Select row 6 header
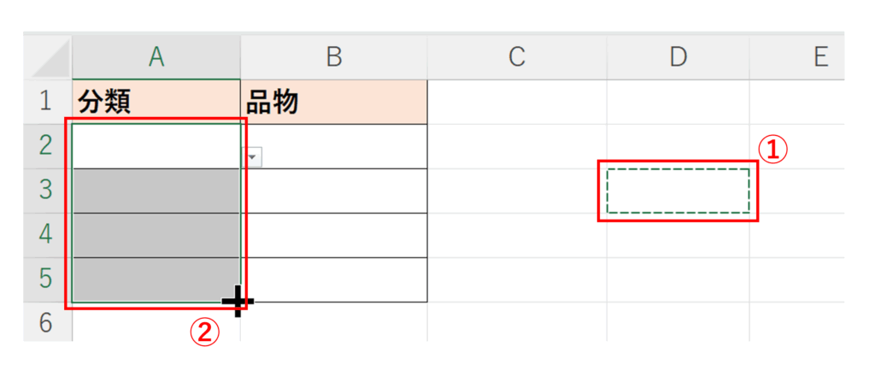This screenshot has height=376, width=875. (48, 323)
